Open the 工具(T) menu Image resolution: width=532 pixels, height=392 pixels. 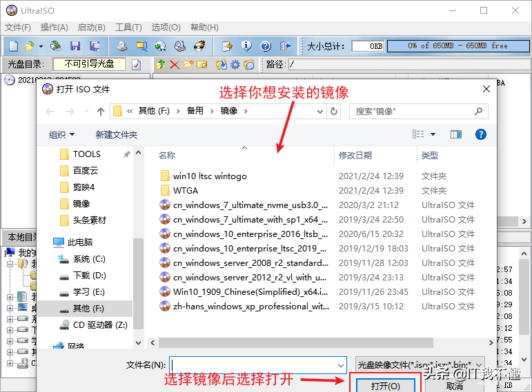coord(128,27)
